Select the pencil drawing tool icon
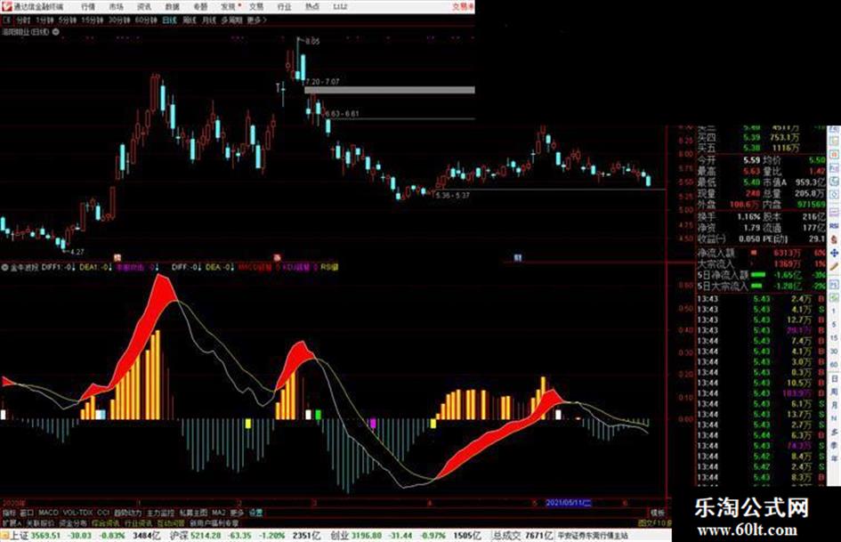841x542 pixels. click(834, 266)
